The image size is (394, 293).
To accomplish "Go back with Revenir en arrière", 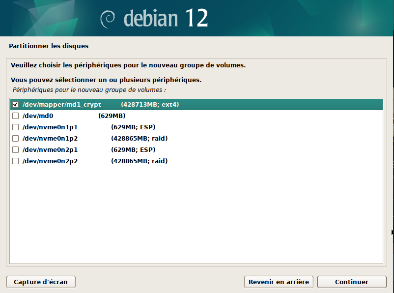I will click(279, 282).
